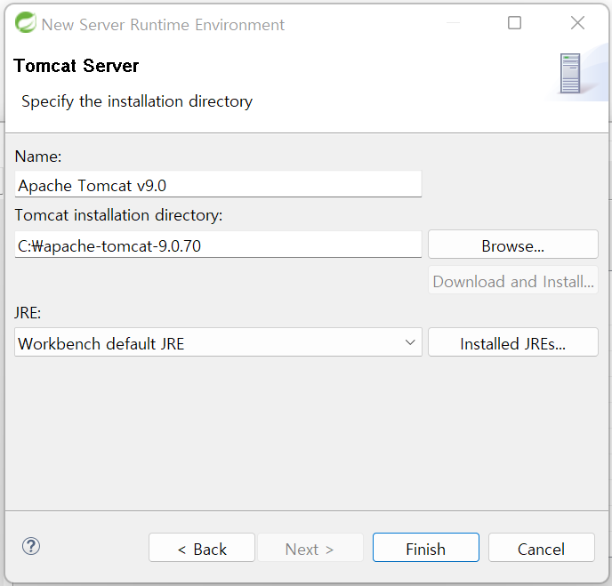
Task: Click Download and Install... button
Action: click(x=513, y=280)
